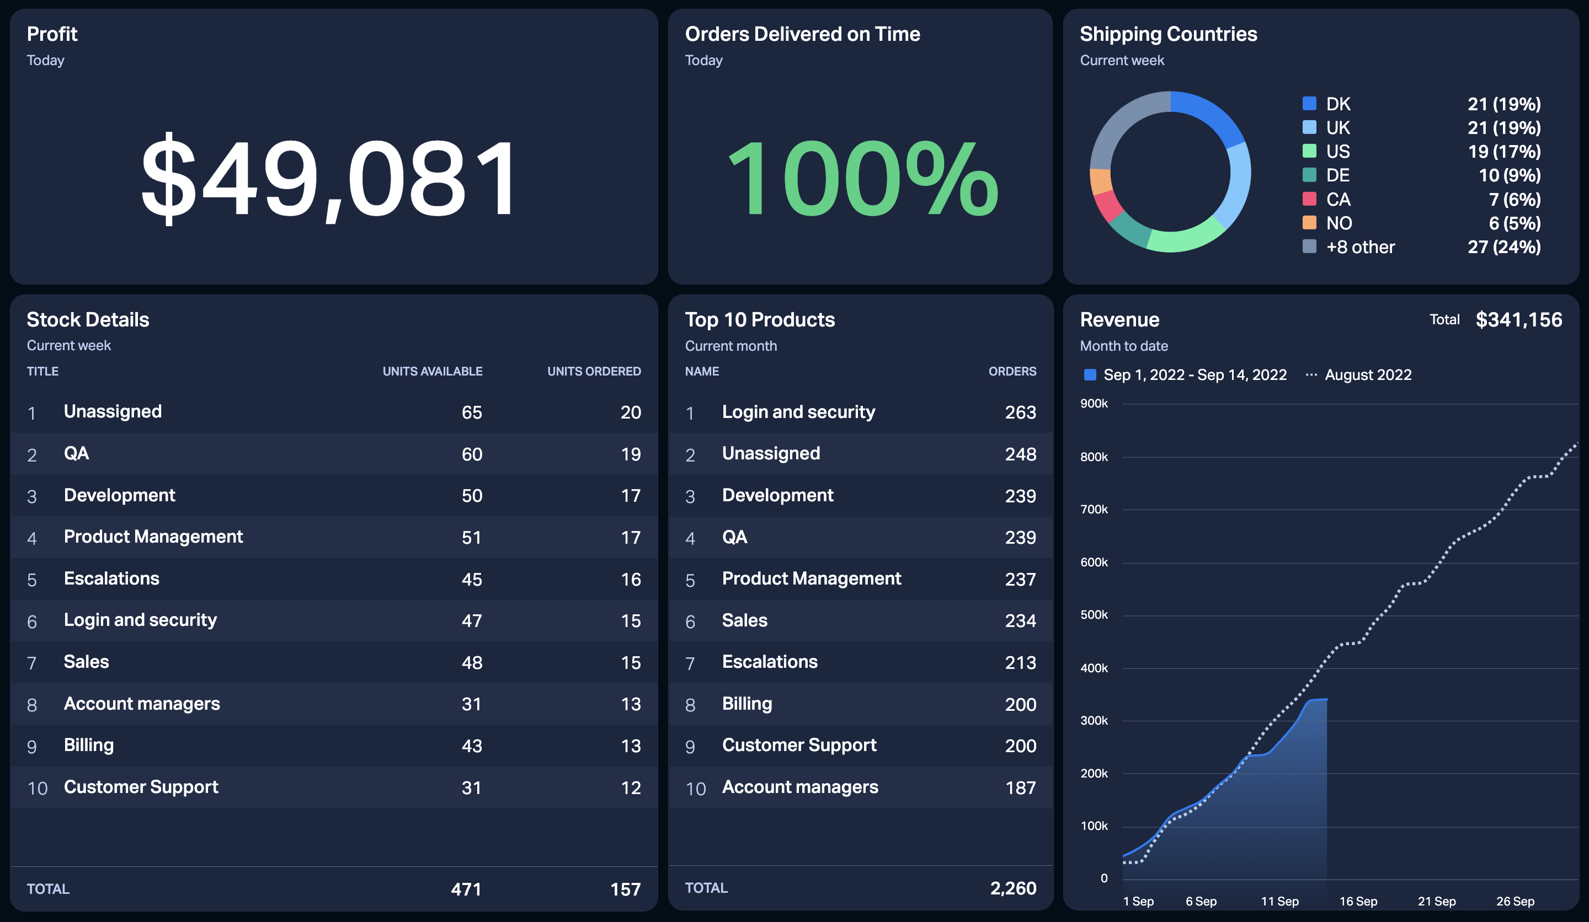Screen dimensions: 1589x922
Task: Click the DK blue legend swatch
Action: tap(1309, 103)
